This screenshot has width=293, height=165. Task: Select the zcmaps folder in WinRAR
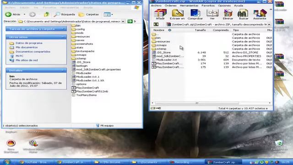coord(159,45)
